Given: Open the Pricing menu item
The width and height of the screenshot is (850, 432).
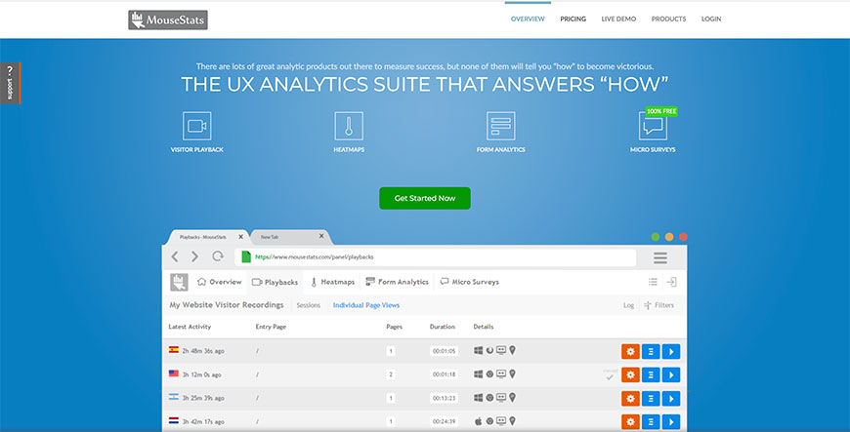Looking at the screenshot, I should pos(573,19).
